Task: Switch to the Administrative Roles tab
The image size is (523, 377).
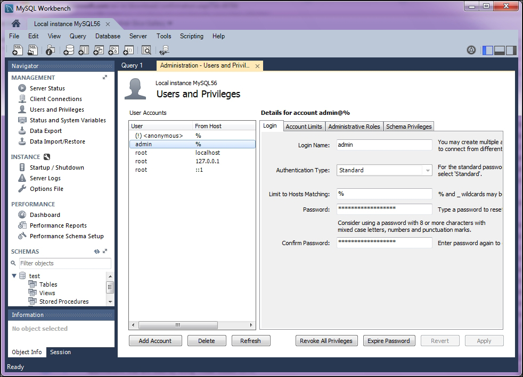Action: coord(354,127)
